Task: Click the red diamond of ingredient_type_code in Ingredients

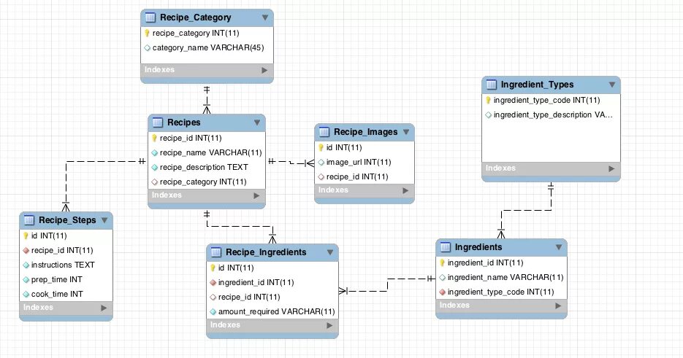Action: coord(442,292)
